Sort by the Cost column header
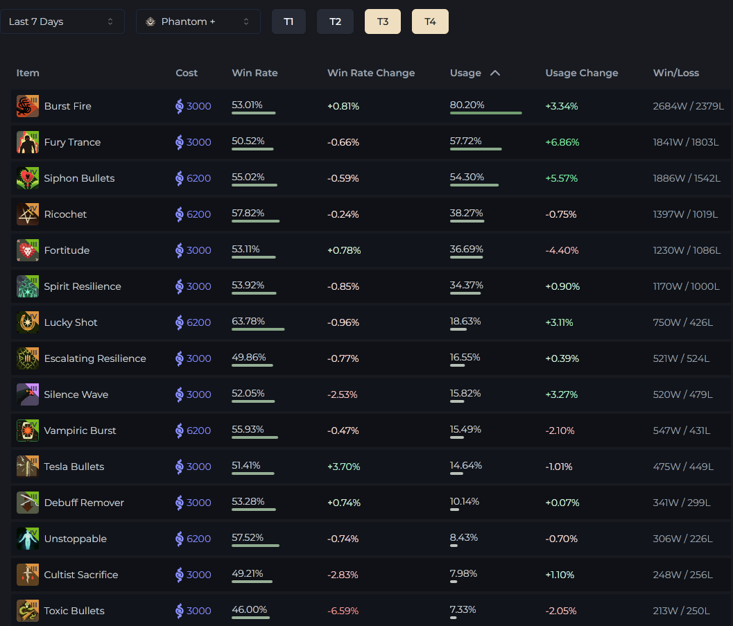Viewport: 733px width, 626px height. click(187, 73)
